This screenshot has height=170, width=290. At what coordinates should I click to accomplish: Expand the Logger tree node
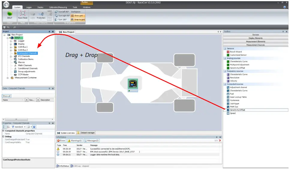click(11, 41)
